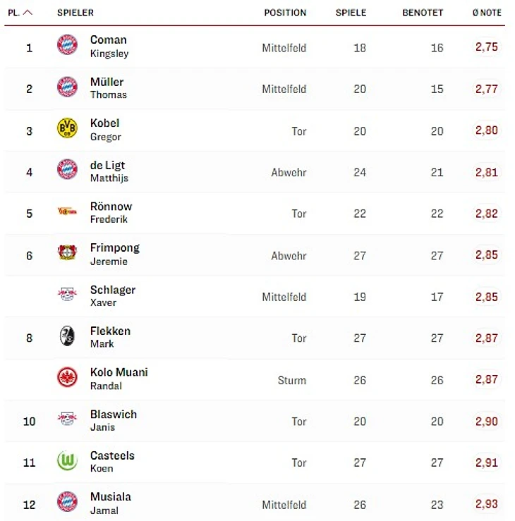515x521 pixels.
Task: Click Kobel's 2,80 average grade badge
Action: (x=486, y=130)
